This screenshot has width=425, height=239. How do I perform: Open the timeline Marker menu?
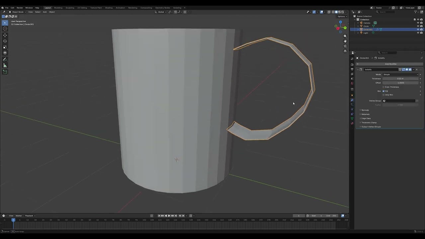point(19,216)
